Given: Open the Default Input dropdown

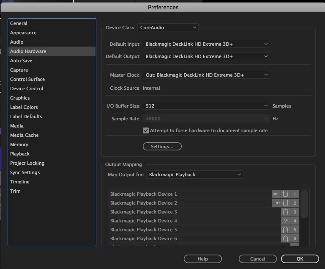Looking at the screenshot, I should (x=206, y=44).
